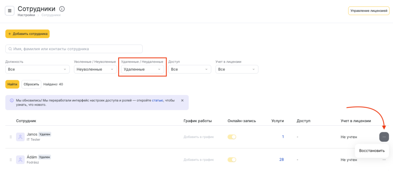Toggle online booking for Ádám
Screen dimensions: 393x171
click(232, 160)
